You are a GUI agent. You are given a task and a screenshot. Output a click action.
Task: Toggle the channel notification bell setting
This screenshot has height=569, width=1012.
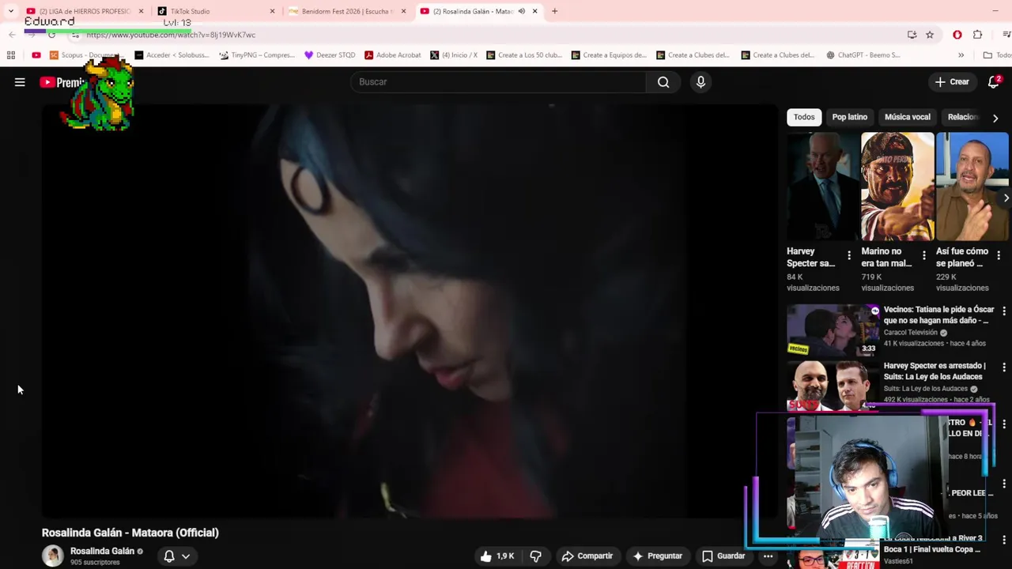(x=168, y=556)
